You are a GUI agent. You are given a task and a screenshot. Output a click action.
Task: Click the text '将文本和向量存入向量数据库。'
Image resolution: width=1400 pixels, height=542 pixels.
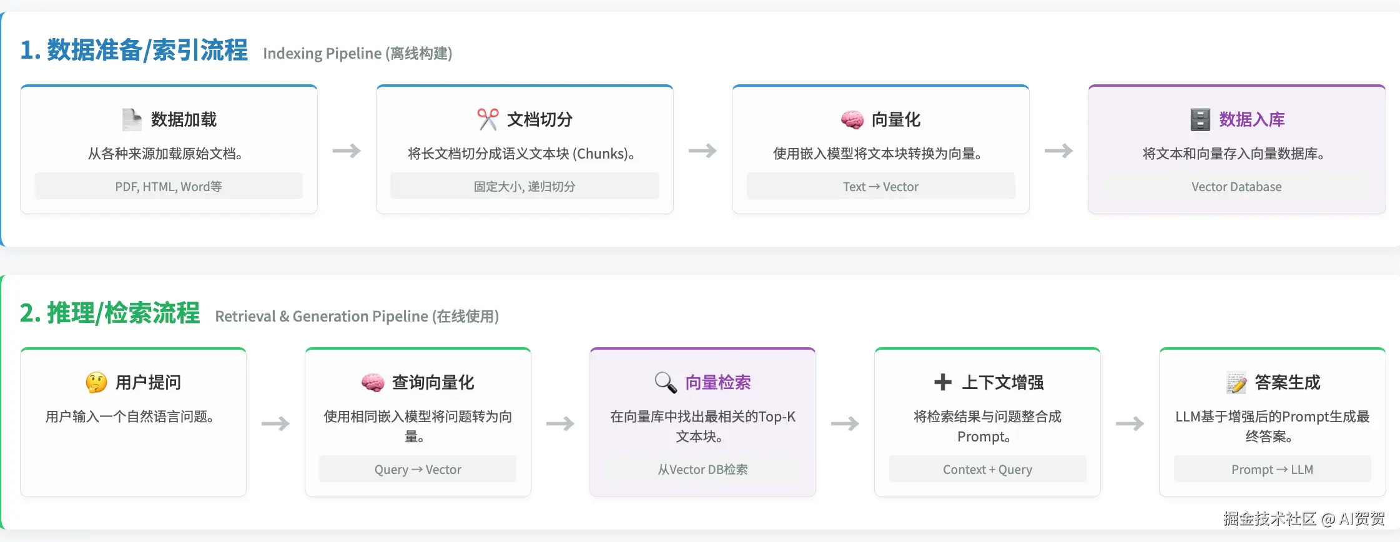tap(1234, 153)
